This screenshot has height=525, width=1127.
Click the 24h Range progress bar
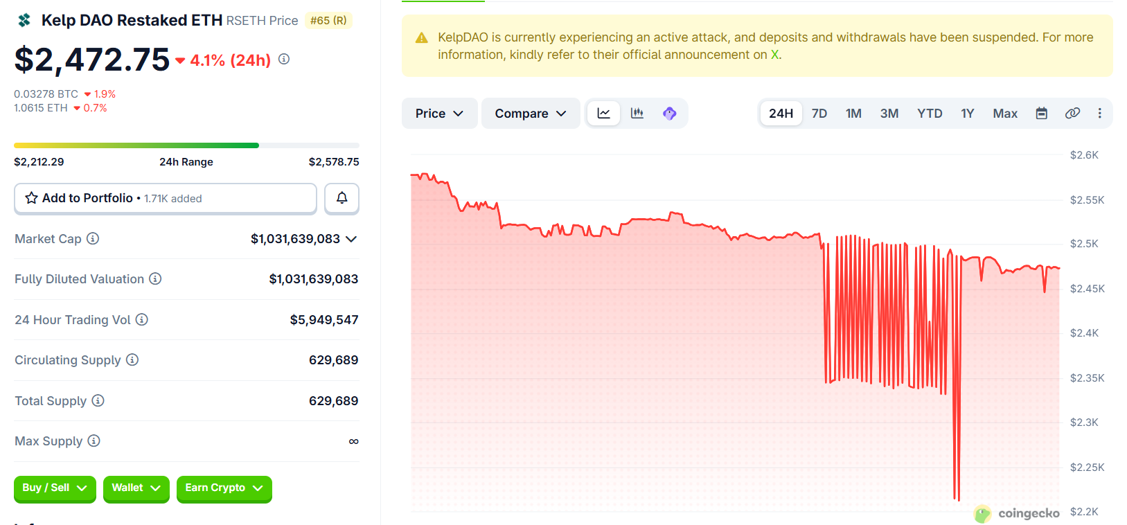[186, 145]
